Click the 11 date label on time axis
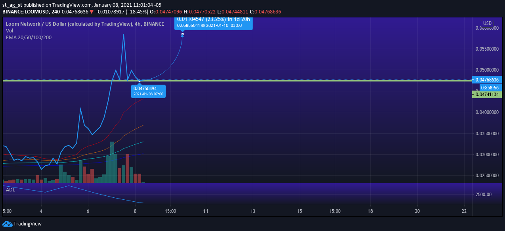Image resolution: width=505 pixels, height=231 pixels. coord(206,211)
